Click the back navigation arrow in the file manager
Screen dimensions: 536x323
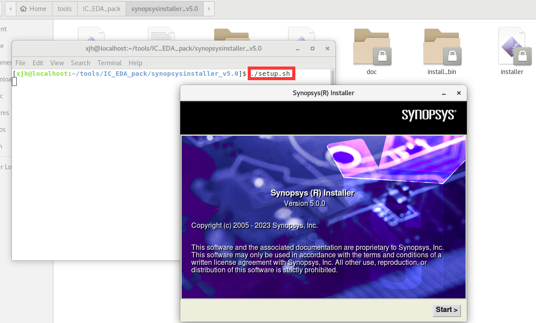tap(10, 9)
